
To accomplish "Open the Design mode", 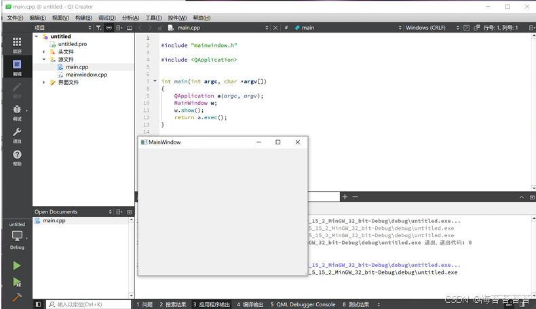I will click(x=17, y=90).
